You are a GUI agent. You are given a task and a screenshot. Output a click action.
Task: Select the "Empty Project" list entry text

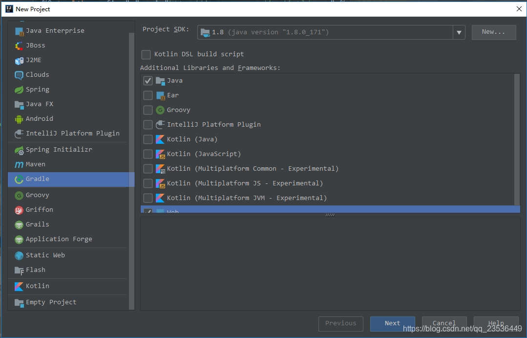[x=51, y=302]
